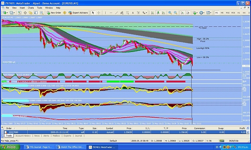Open the Periods clock dropdown

pyautogui.click(x=202, y=13)
